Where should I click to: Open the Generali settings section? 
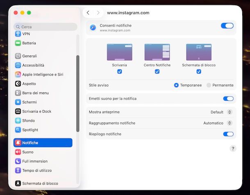(43, 56)
